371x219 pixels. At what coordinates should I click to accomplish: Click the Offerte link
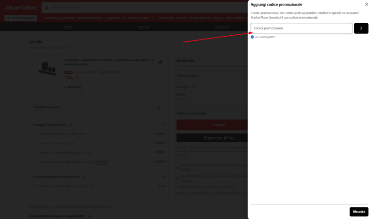[x=68, y=27]
